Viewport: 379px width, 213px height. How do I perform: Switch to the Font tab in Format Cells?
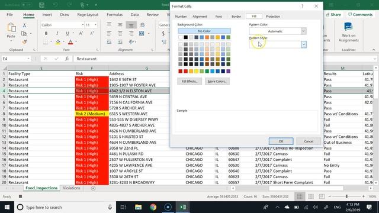pos(219,17)
